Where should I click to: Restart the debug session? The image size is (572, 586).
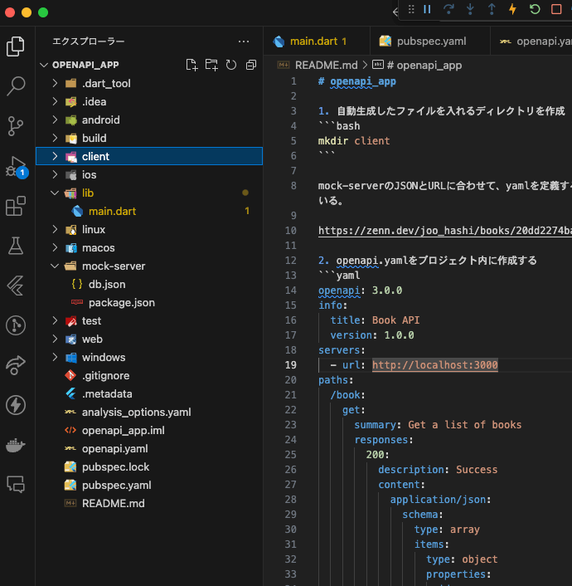[535, 9]
